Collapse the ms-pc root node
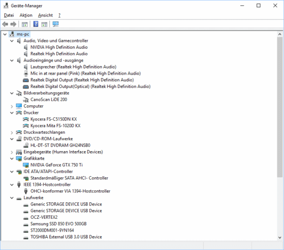 pyautogui.click(x=5, y=34)
